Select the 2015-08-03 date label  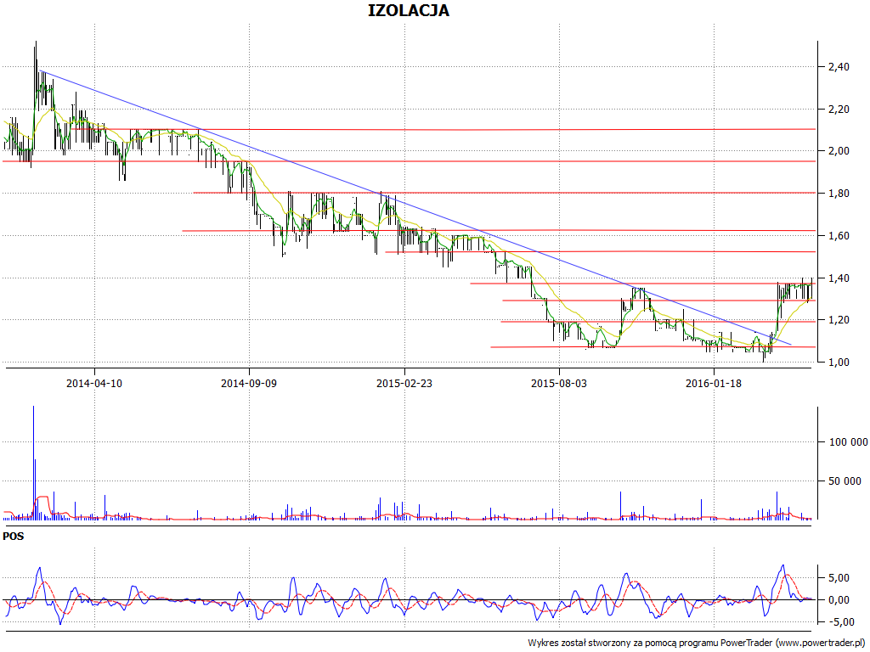559,383
